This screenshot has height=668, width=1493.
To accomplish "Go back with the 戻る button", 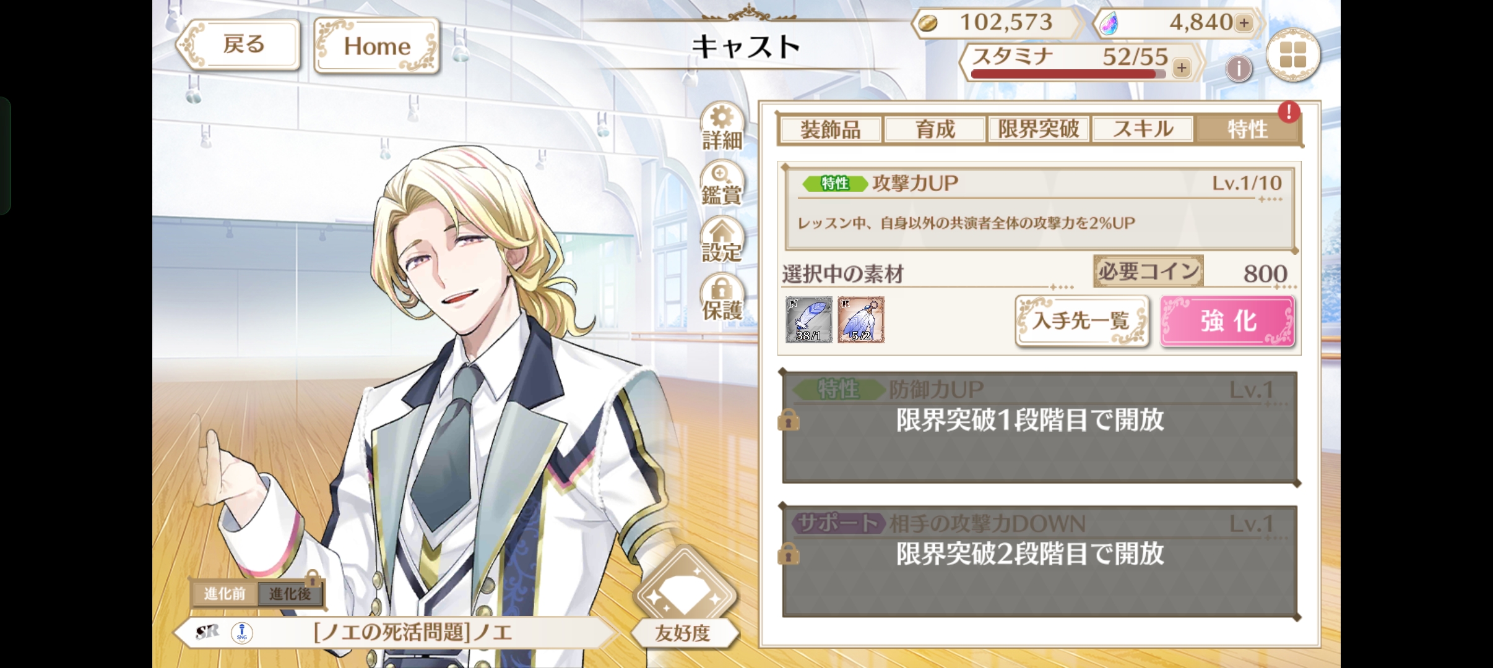I will click(x=239, y=45).
